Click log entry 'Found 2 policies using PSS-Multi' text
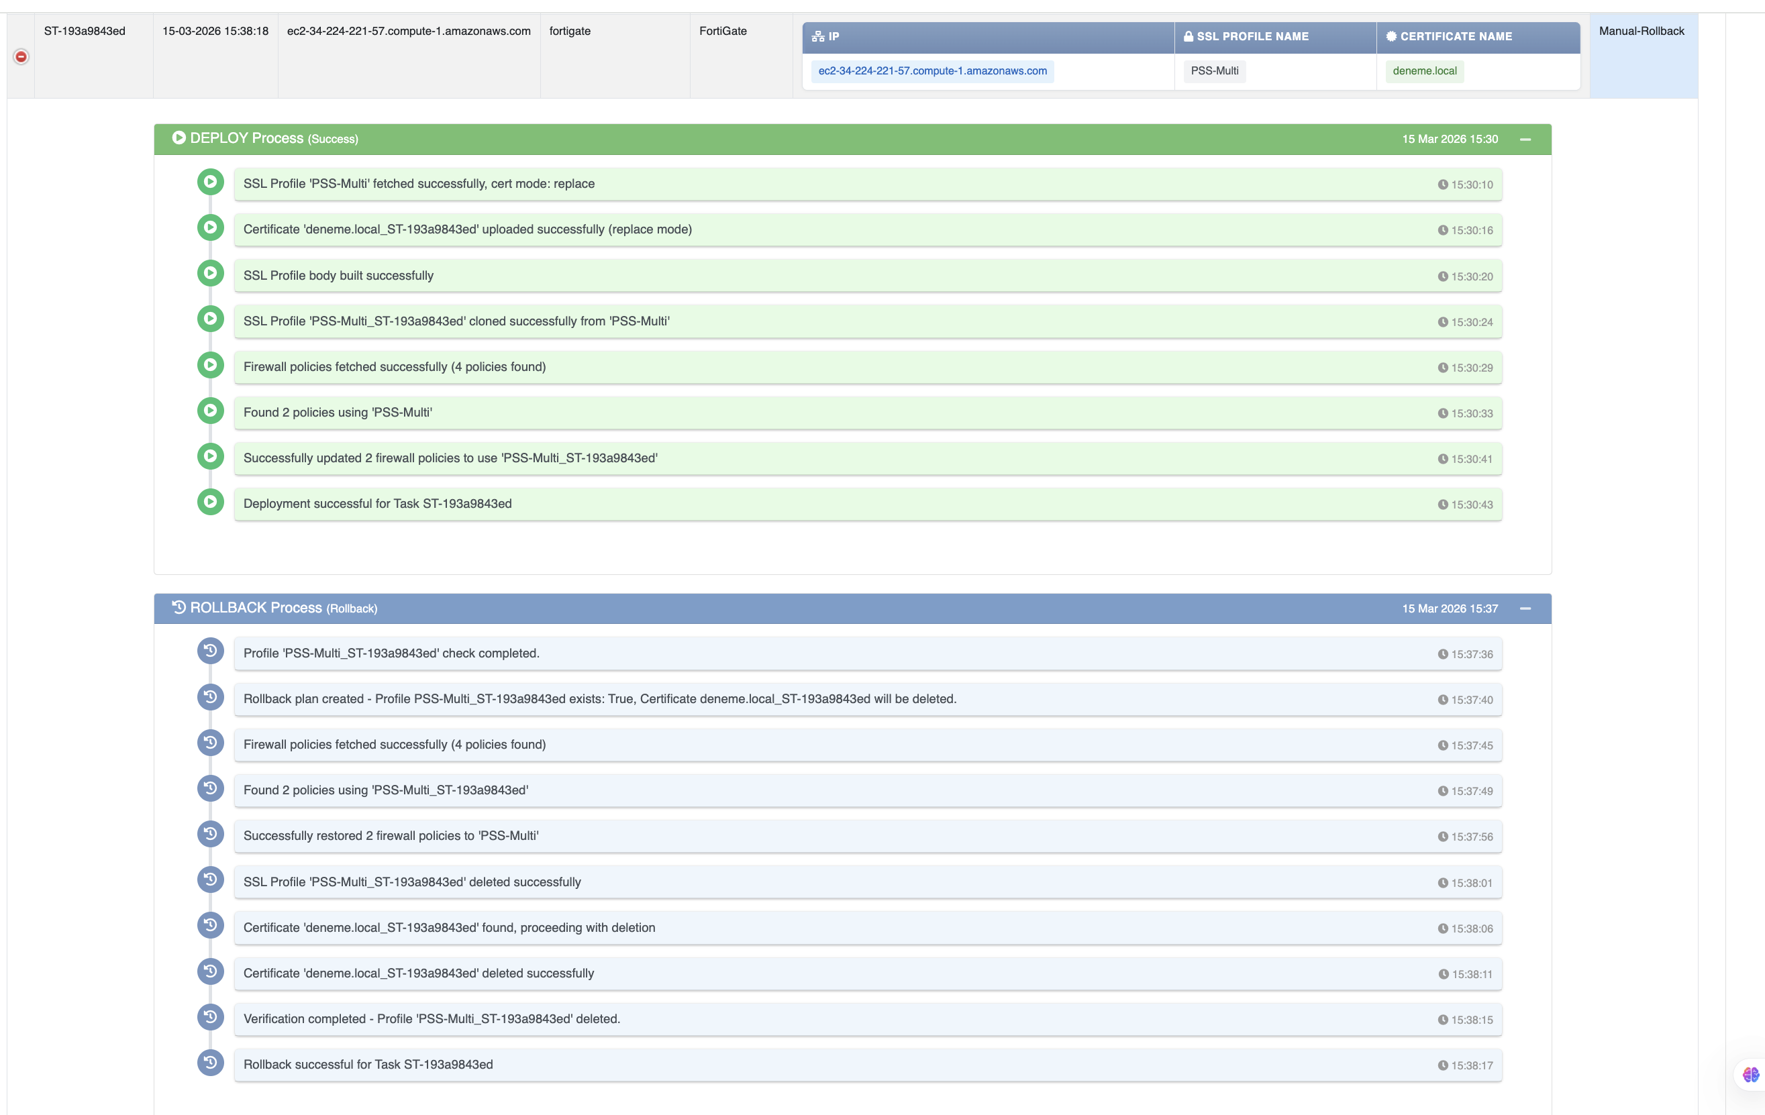 pyautogui.click(x=338, y=413)
